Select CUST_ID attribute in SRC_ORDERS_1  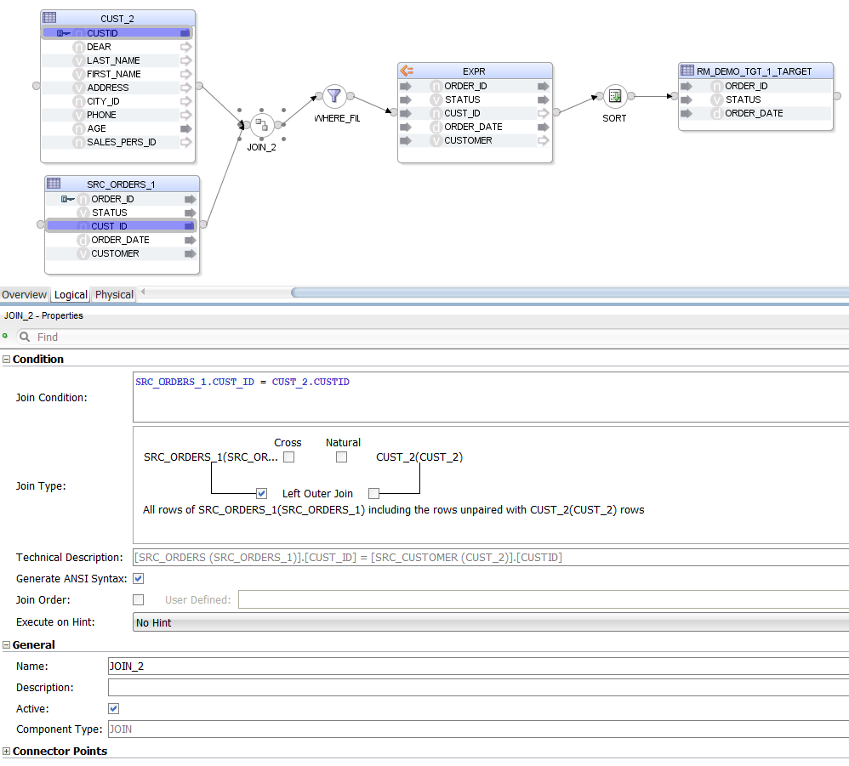[122, 226]
